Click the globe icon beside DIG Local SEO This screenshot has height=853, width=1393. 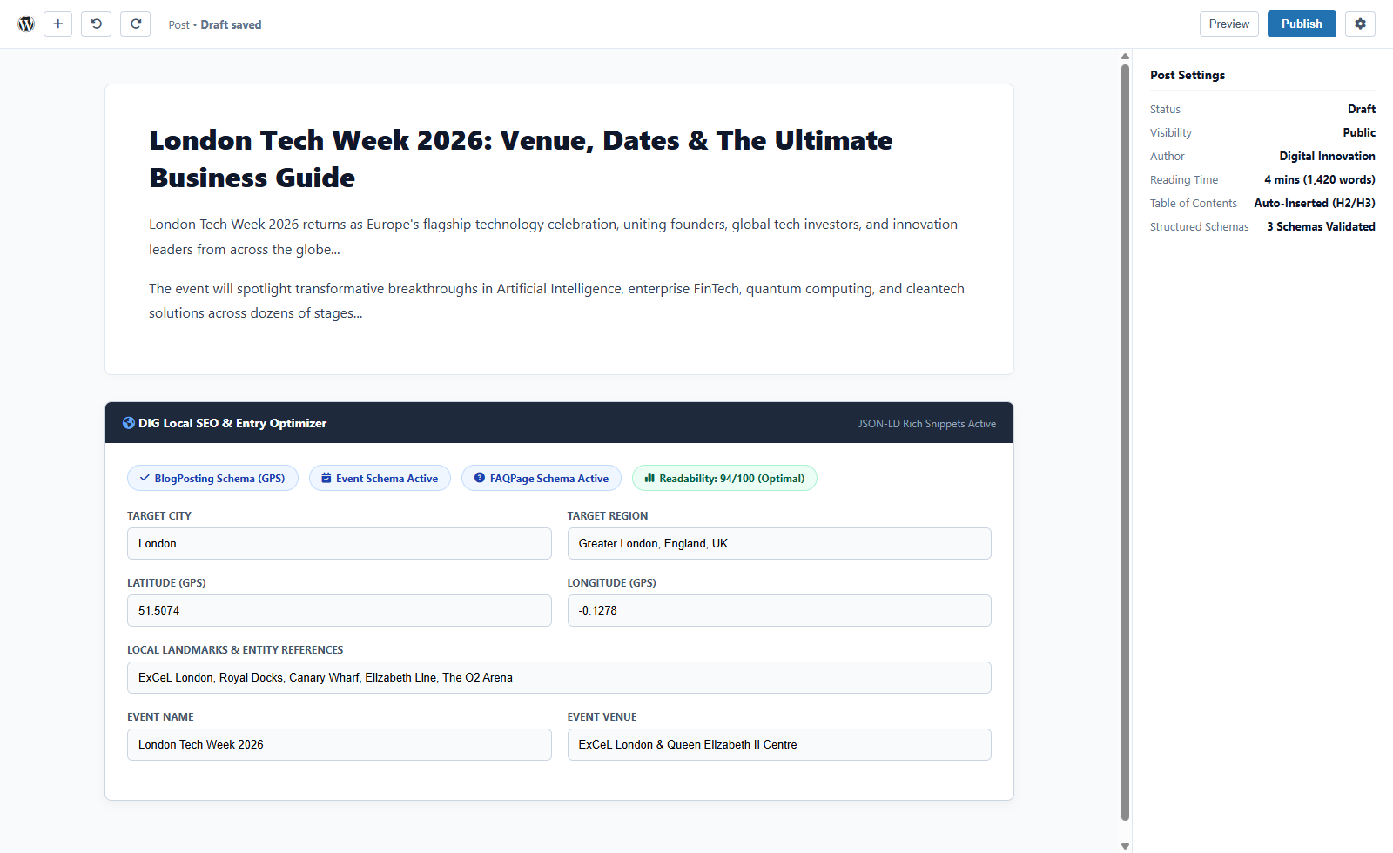click(x=129, y=423)
